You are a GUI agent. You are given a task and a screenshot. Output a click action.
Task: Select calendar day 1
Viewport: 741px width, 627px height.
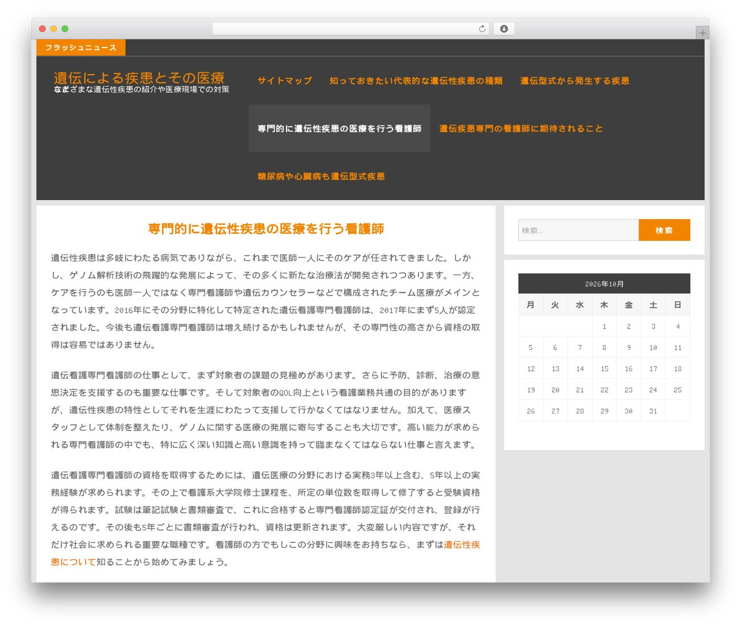click(604, 326)
